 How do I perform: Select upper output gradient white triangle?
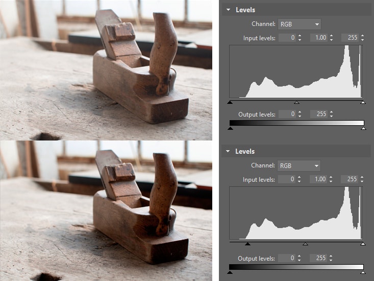(x=363, y=128)
